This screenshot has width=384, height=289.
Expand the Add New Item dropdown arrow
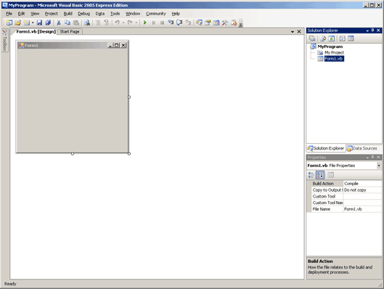tap(33, 23)
